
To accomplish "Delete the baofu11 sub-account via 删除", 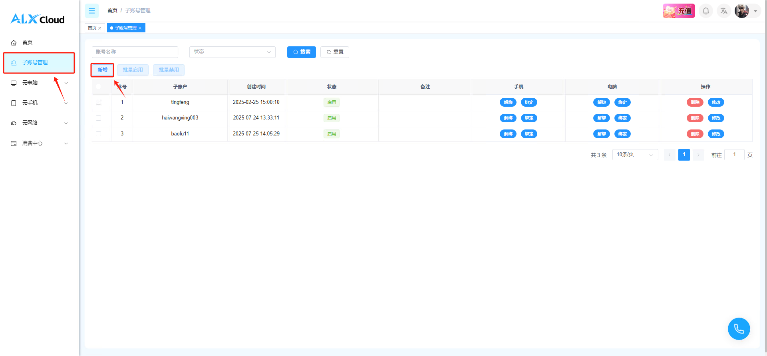I will pyautogui.click(x=695, y=134).
